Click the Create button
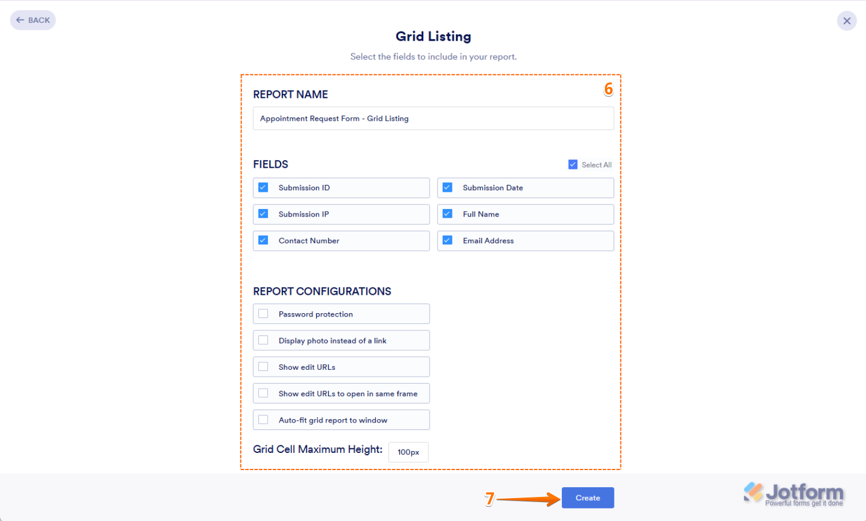 [x=588, y=498]
